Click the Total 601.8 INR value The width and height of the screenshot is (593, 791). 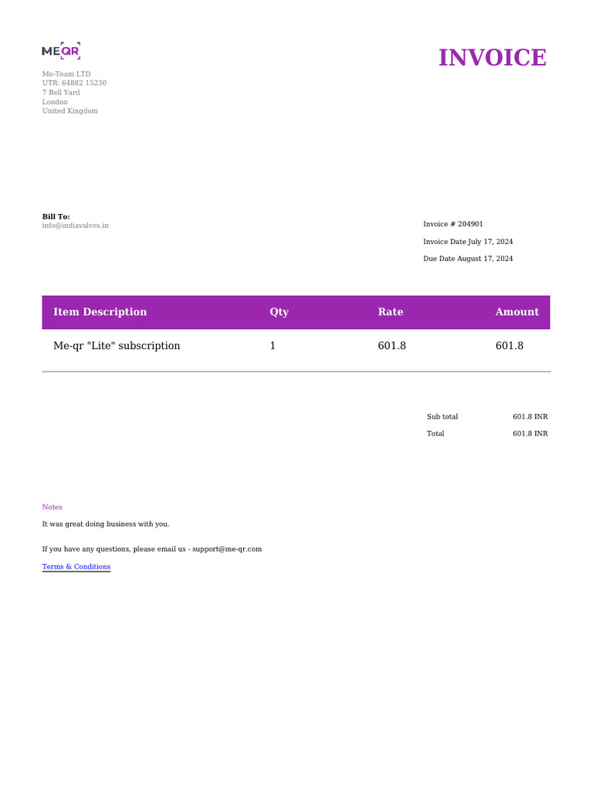point(530,433)
